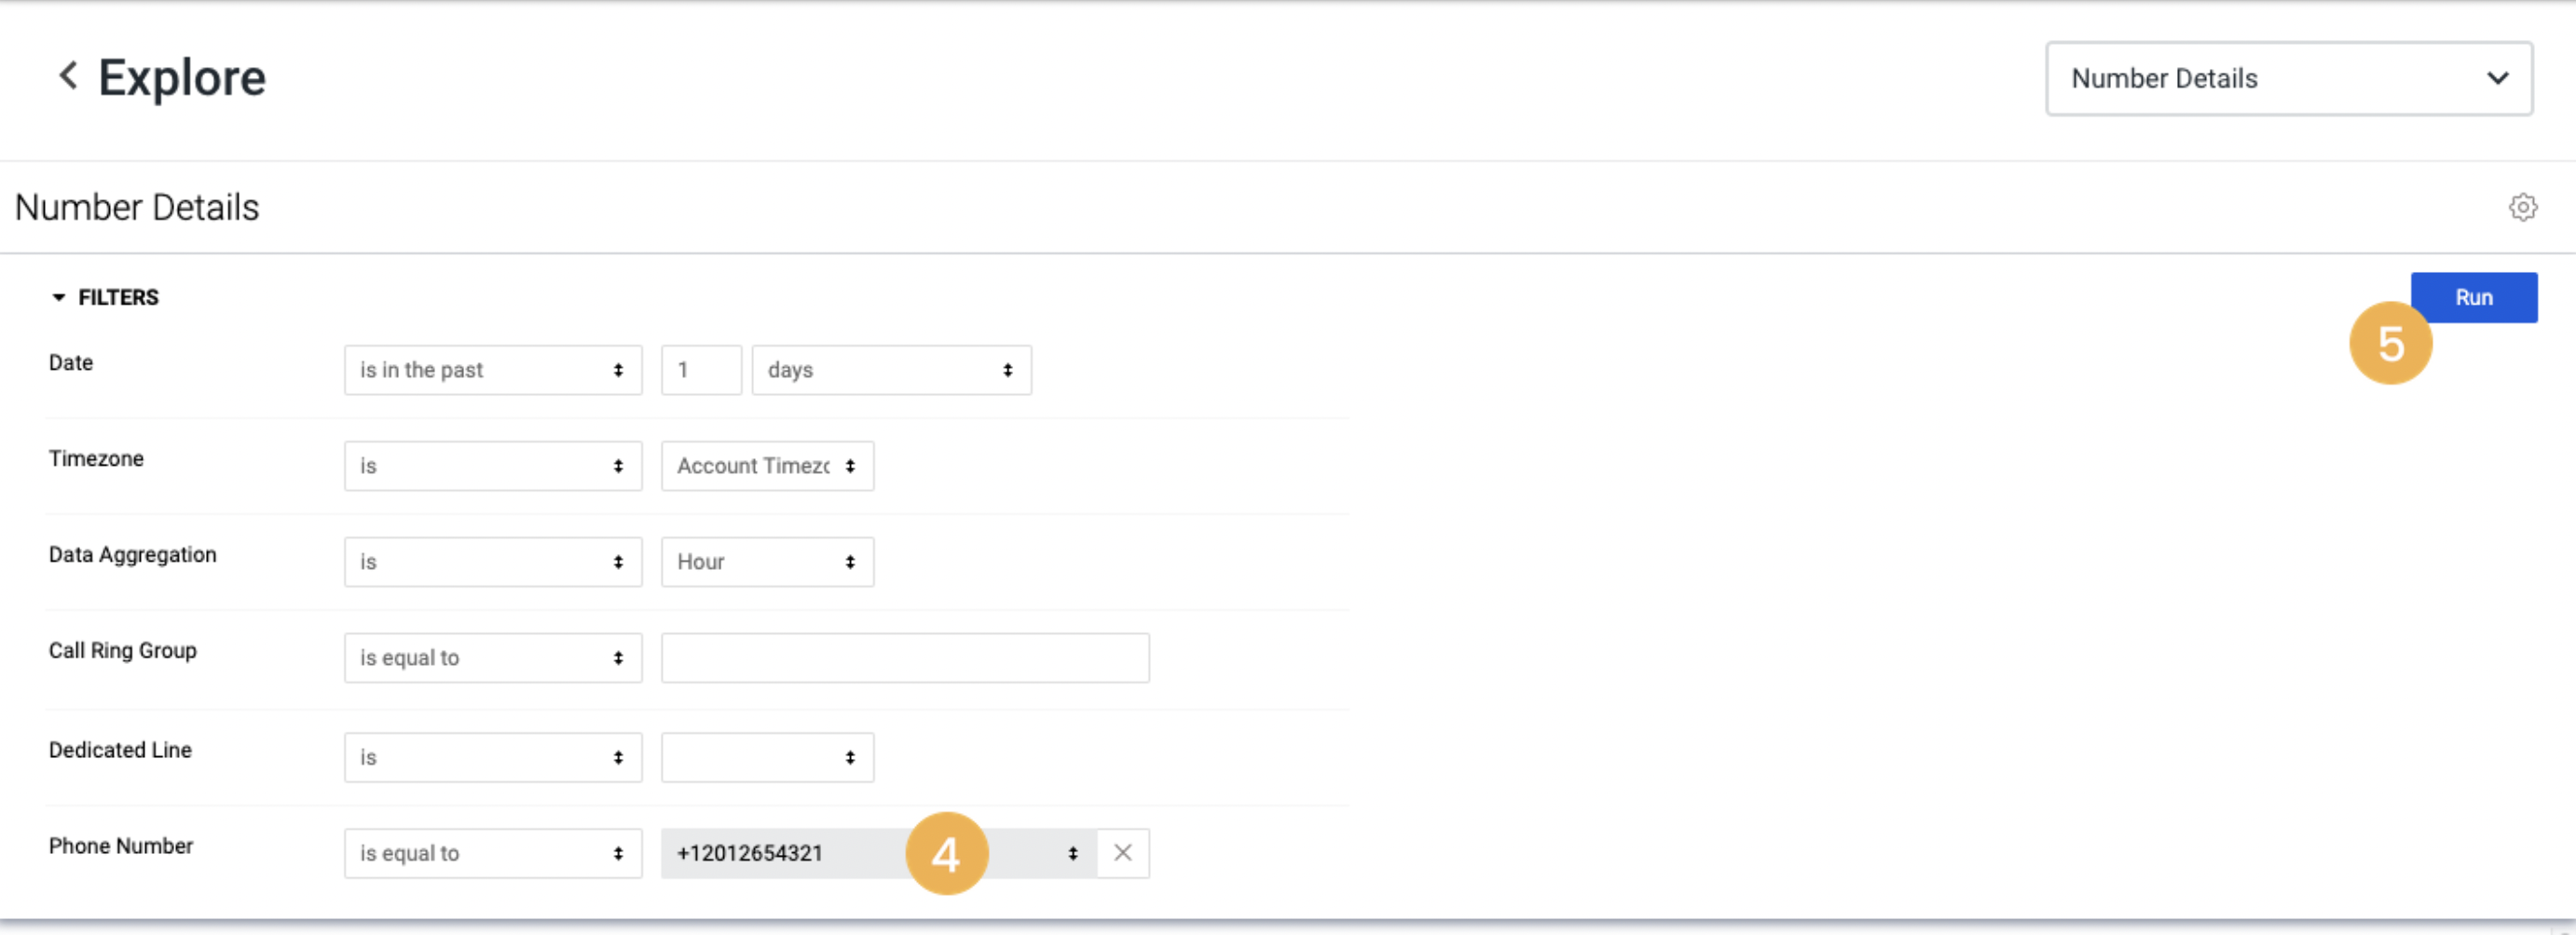
Task: Clear the phone number with the X icon
Action: click(x=1122, y=853)
